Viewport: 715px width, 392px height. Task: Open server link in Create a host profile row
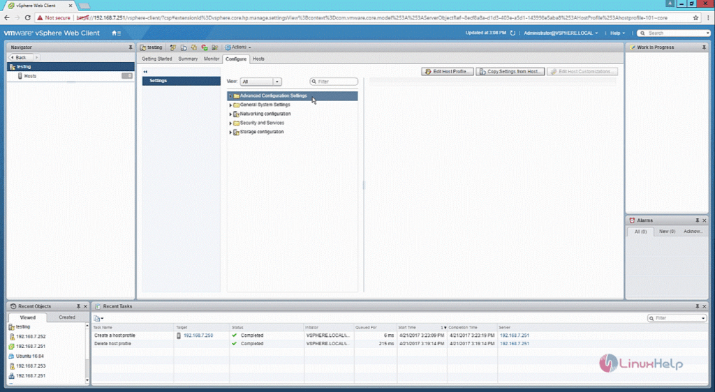pos(515,336)
